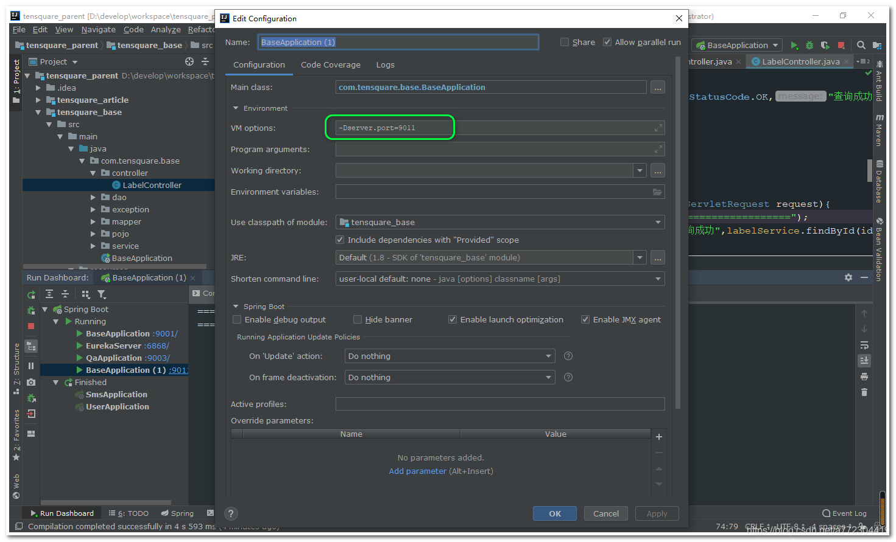The height and width of the screenshot is (542, 896).
Task: Click the VM options field
Action: click(x=500, y=128)
